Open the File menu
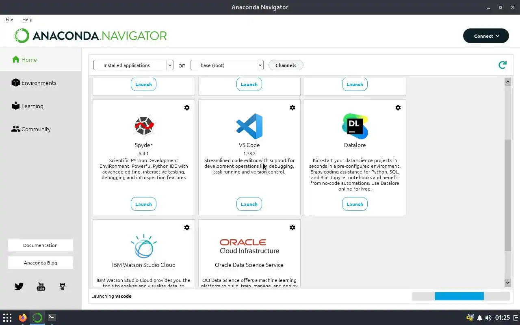Image resolution: width=520 pixels, height=325 pixels. (x=9, y=19)
